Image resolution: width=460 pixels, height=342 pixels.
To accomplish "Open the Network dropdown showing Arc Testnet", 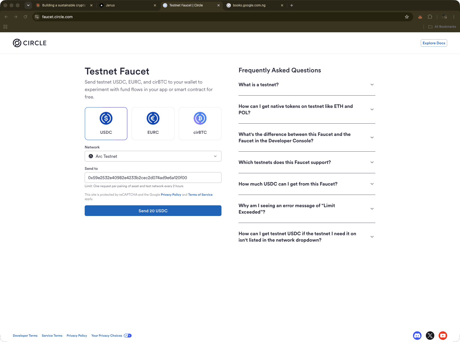I will coord(153,156).
